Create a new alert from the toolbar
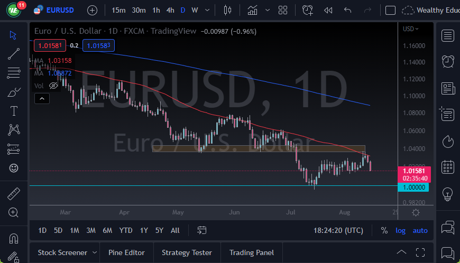Screen dimensions: 460x263 [307, 11]
